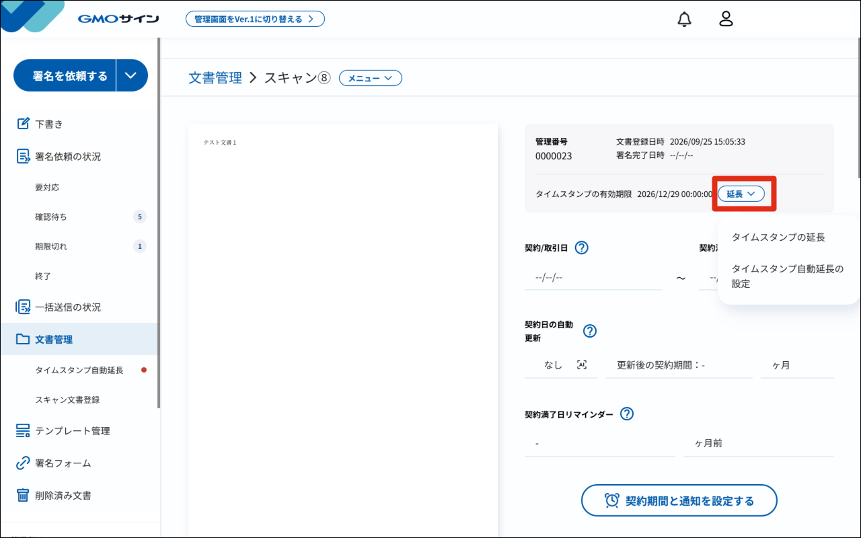Click the 更新後の契約期間 field
Screen dimensions: 861x538
tap(679, 365)
